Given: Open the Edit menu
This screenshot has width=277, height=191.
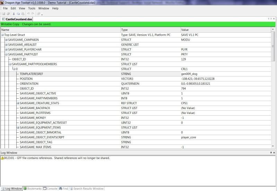Looking at the screenshot, I should [x=13, y=8].
